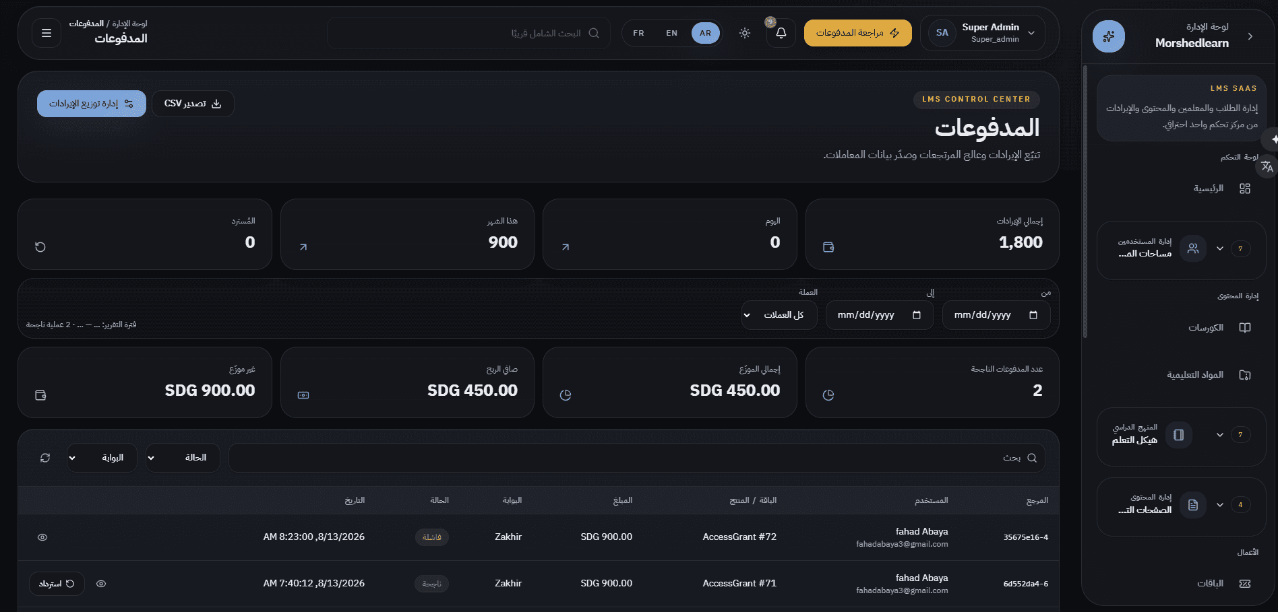Click the search magnifier in global search
Viewport: 1278px width, 612px height.
[594, 33]
